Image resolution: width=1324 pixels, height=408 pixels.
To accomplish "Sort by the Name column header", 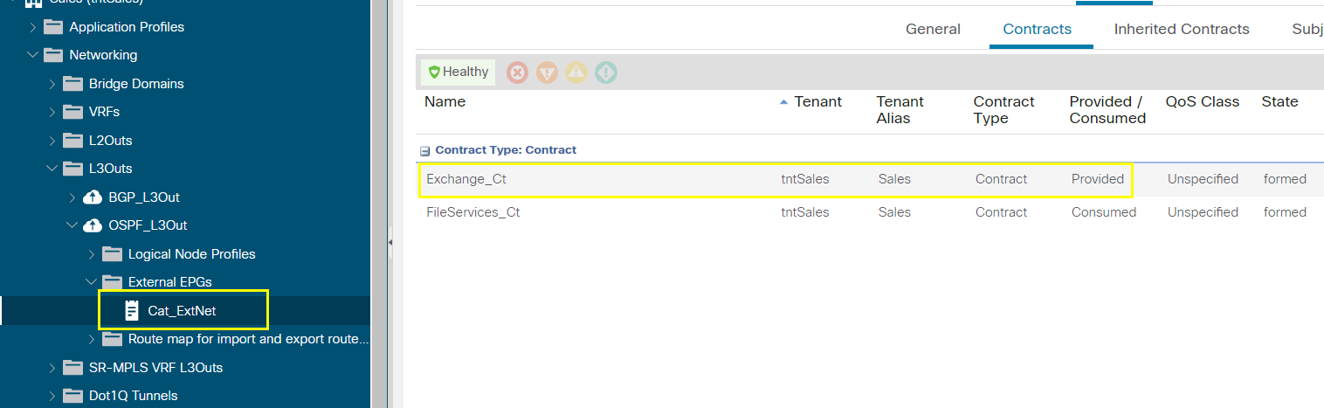I will tap(445, 101).
